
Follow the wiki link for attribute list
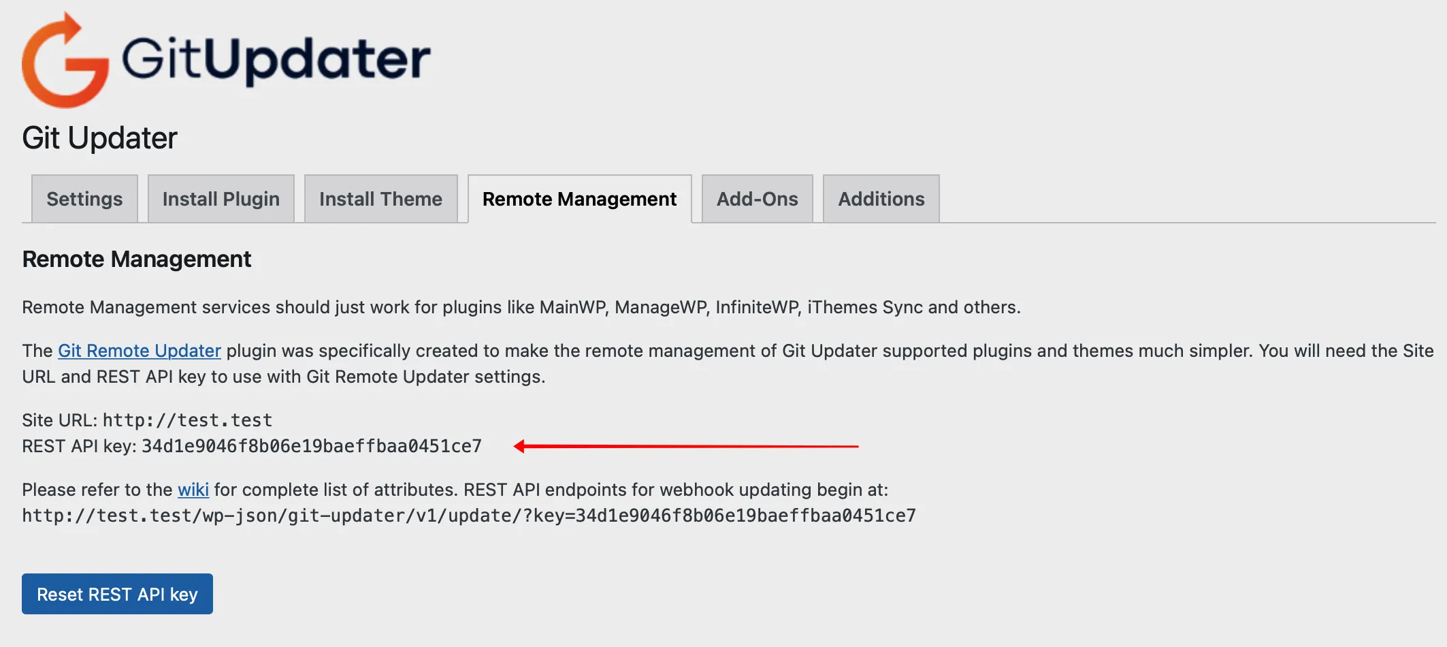tap(194, 490)
